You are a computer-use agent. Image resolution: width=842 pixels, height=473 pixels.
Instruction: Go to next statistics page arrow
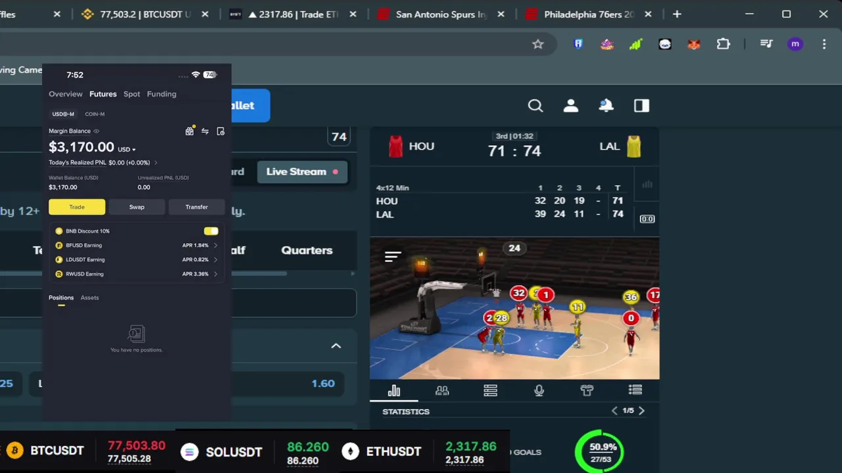point(641,411)
